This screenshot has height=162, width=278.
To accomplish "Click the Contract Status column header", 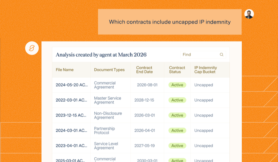I will pyautogui.click(x=177, y=70).
